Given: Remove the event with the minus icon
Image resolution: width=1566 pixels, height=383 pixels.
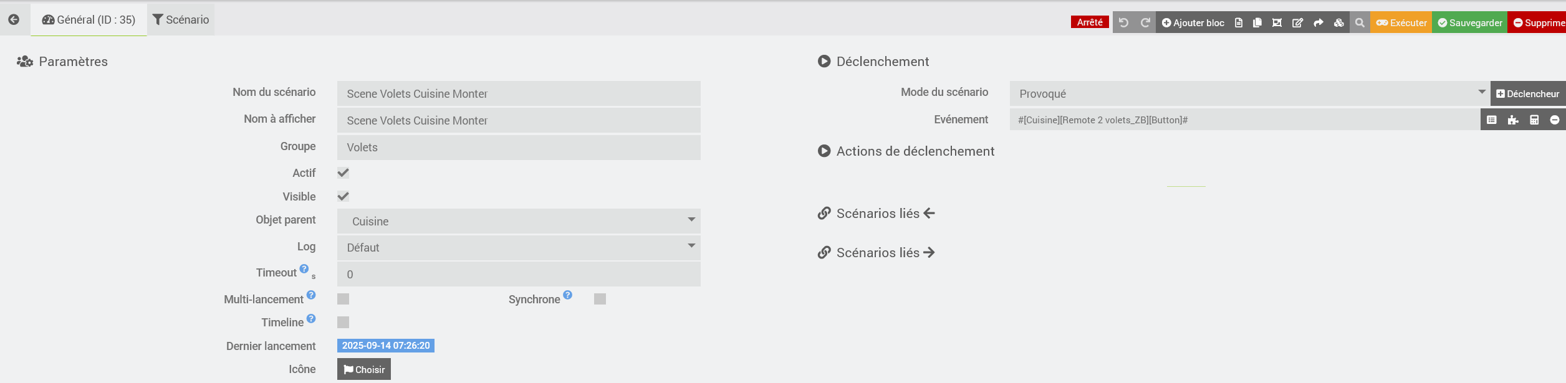Looking at the screenshot, I should point(1555,120).
